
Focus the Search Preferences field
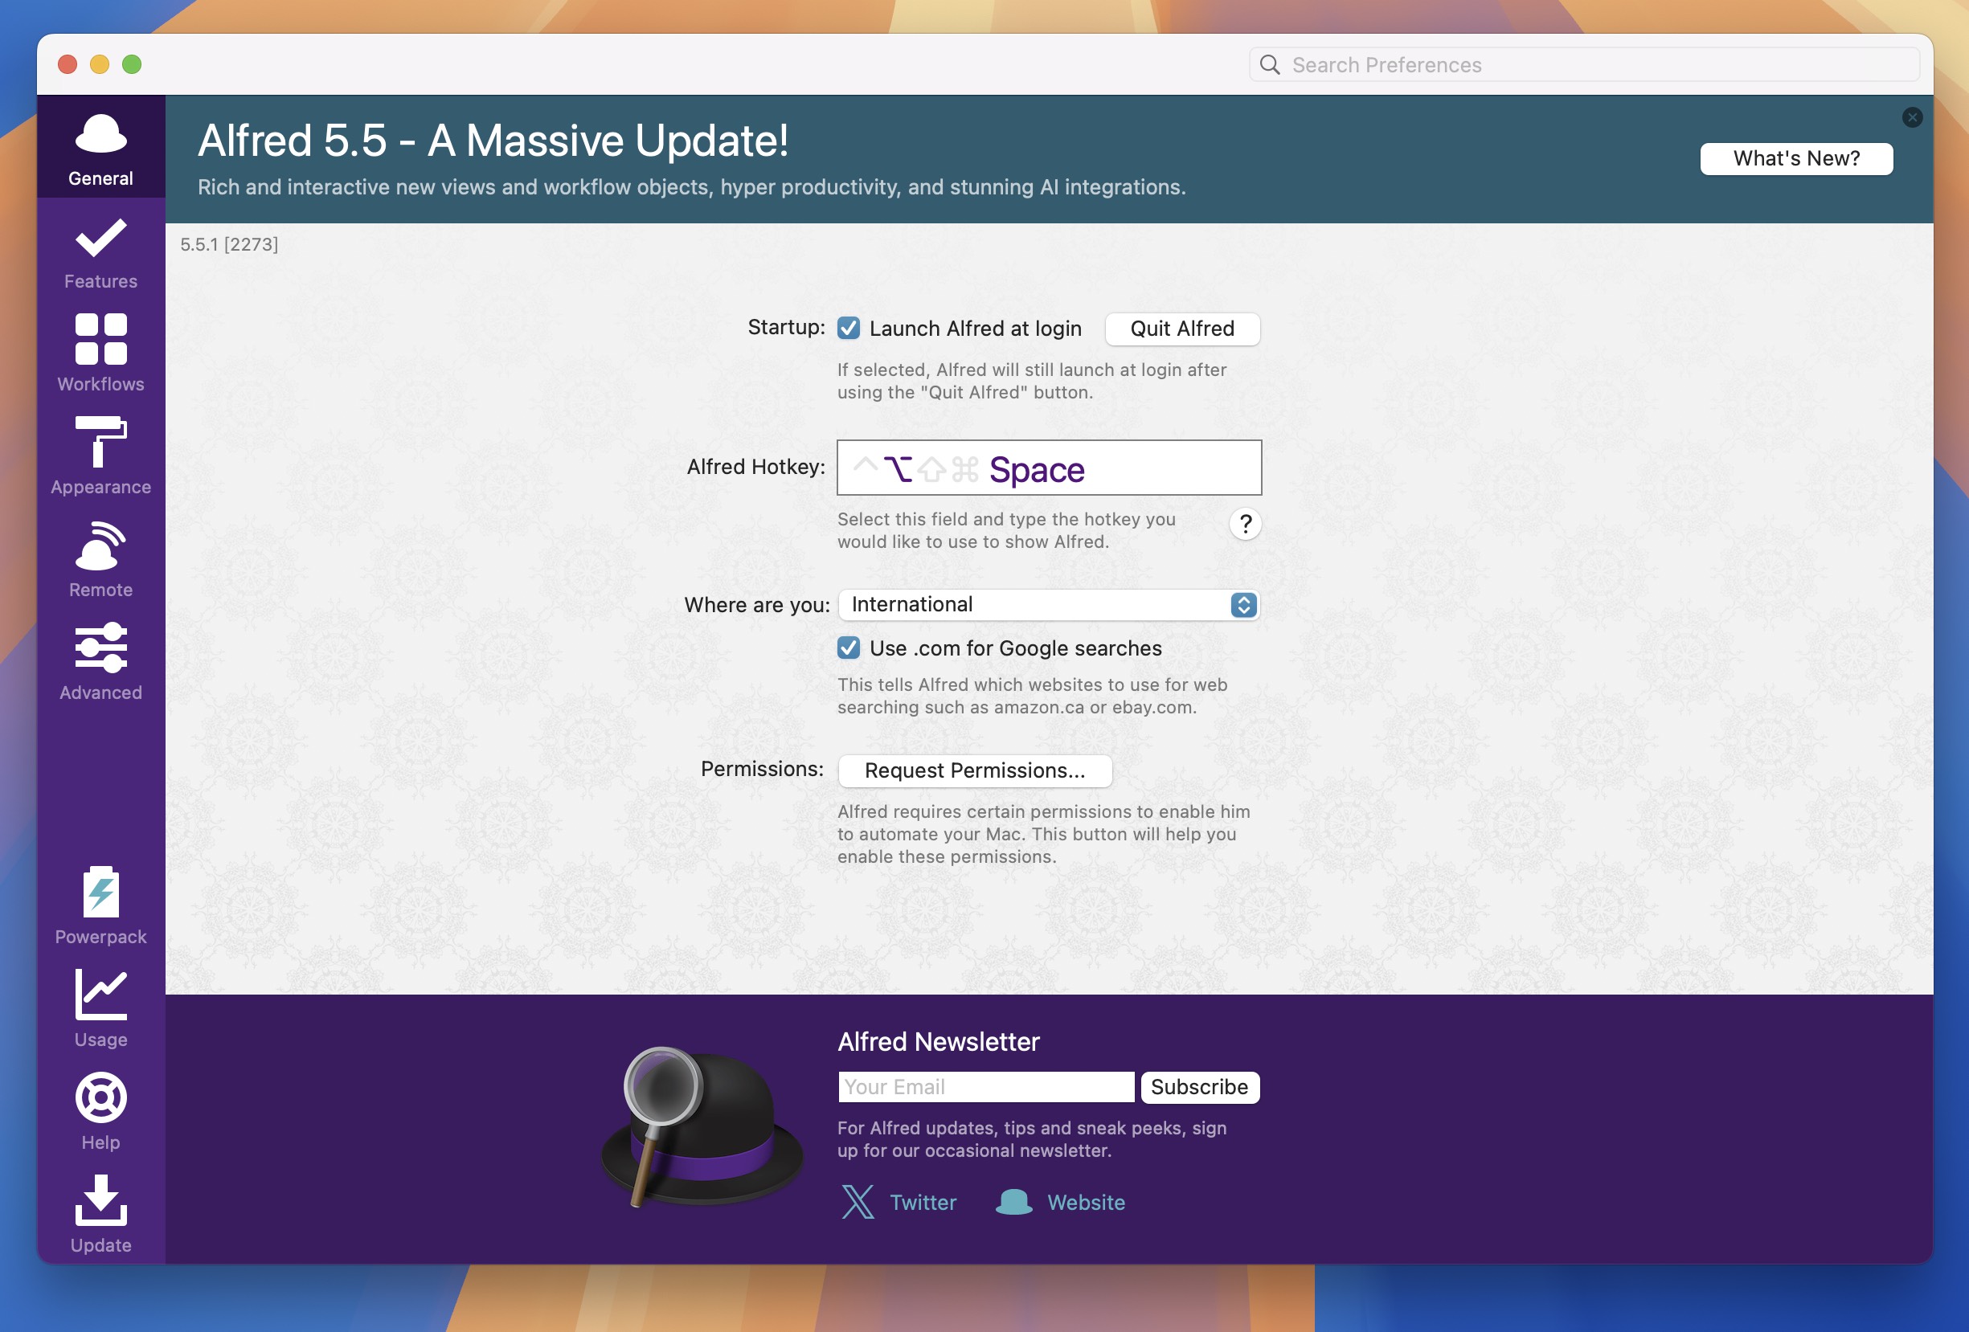click(1583, 64)
